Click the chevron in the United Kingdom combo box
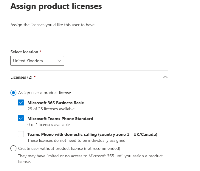Screen dimensions: 200x171 (59, 61)
